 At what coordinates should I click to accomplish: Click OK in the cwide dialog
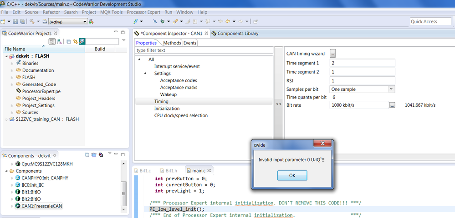292,175
